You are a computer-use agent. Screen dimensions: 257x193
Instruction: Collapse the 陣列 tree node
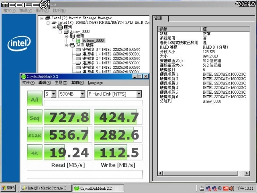tap(54, 27)
